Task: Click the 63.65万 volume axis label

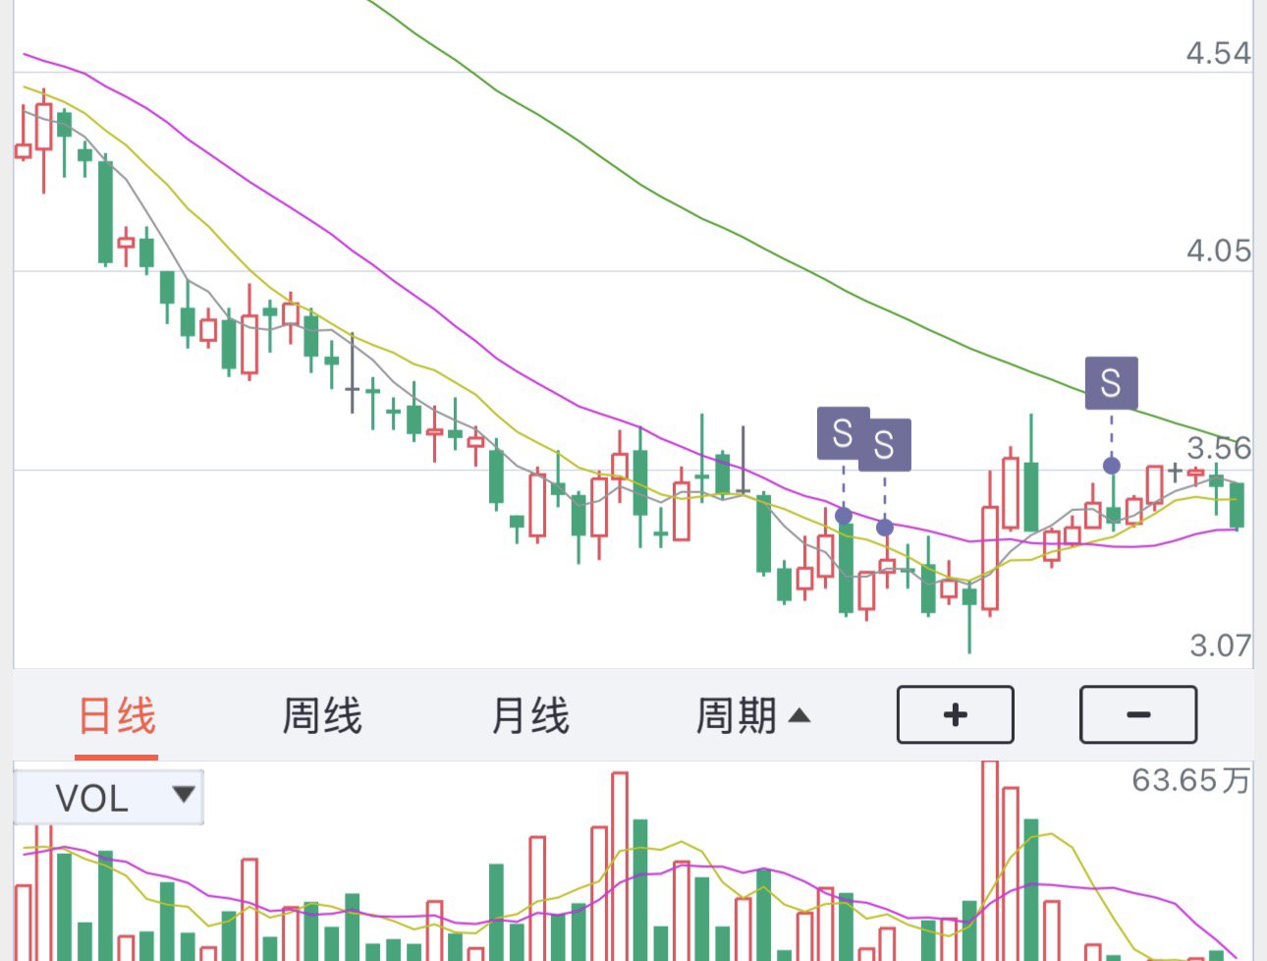Action: 1190,780
